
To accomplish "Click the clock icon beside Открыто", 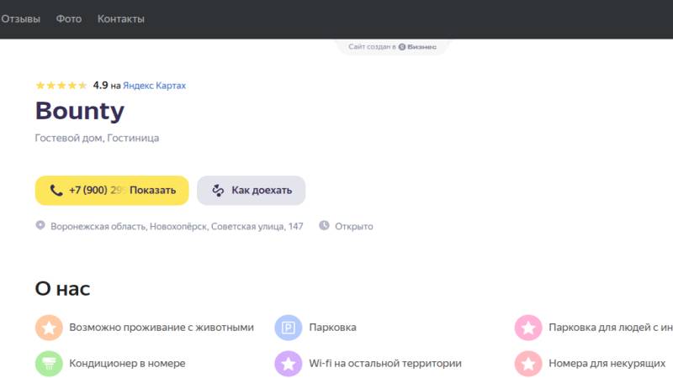I will coord(324,226).
